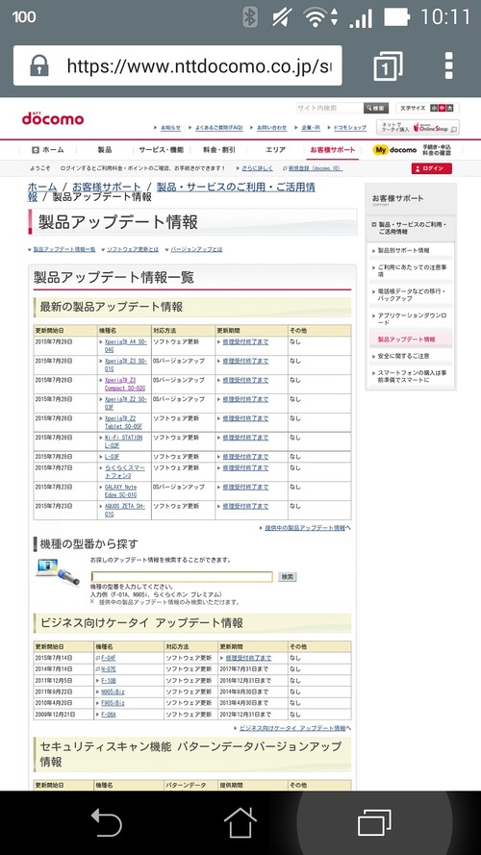This screenshot has height=855, width=481.
Task: Open the お客様サポート navigation tab
Action: [x=332, y=150]
